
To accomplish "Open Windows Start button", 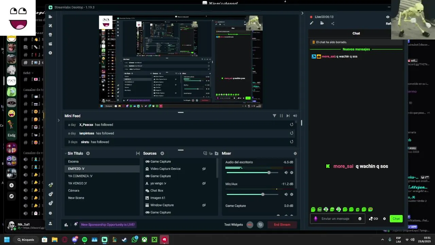I will tap(7, 240).
